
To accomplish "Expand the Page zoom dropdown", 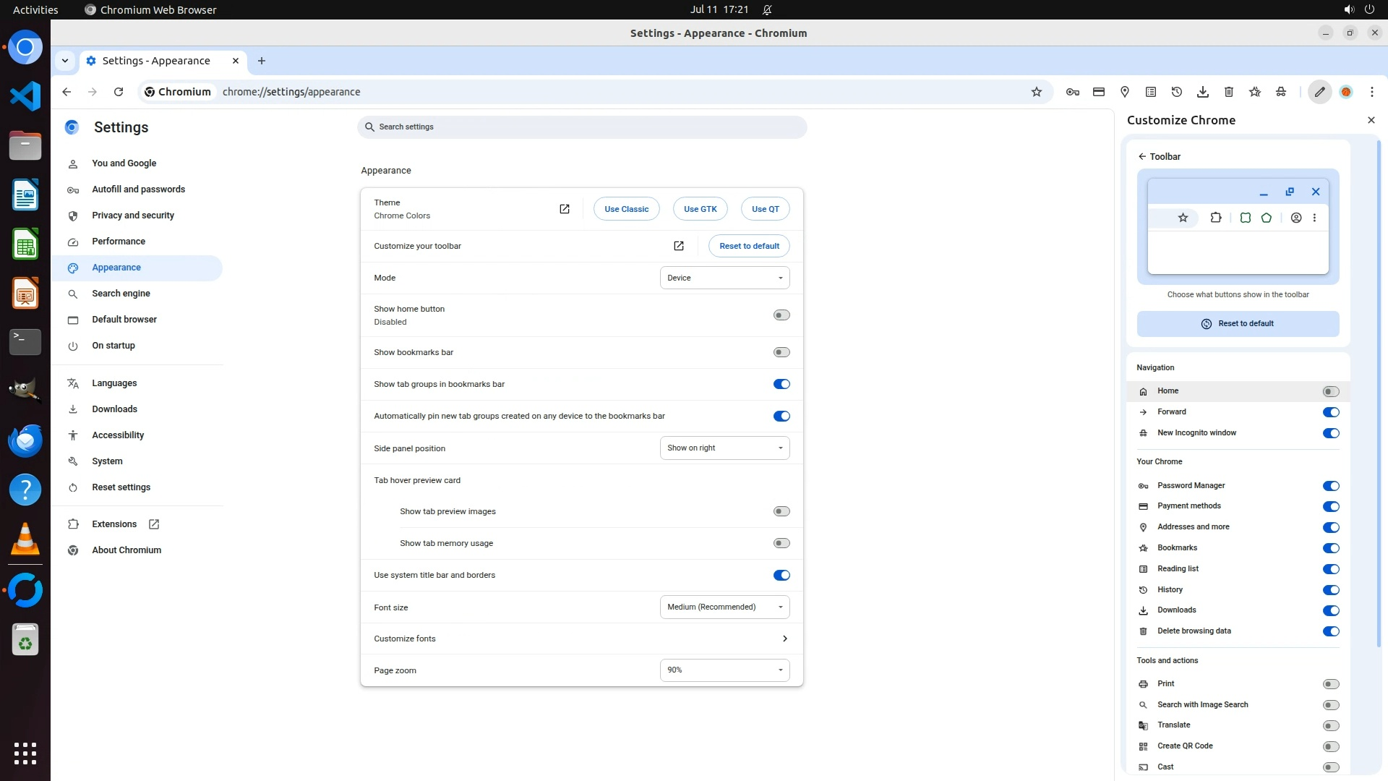I will pyautogui.click(x=724, y=670).
